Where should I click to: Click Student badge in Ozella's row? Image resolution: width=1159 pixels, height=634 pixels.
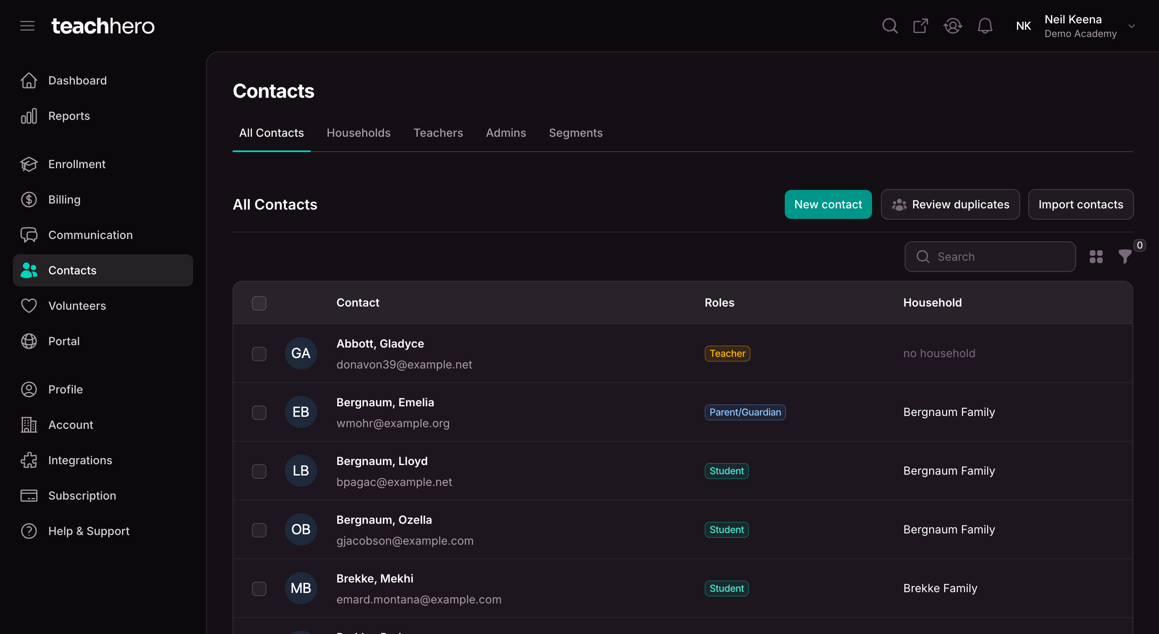[x=727, y=530]
